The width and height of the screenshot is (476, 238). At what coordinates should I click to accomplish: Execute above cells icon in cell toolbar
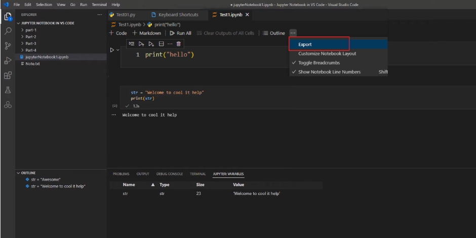(141, 44)
